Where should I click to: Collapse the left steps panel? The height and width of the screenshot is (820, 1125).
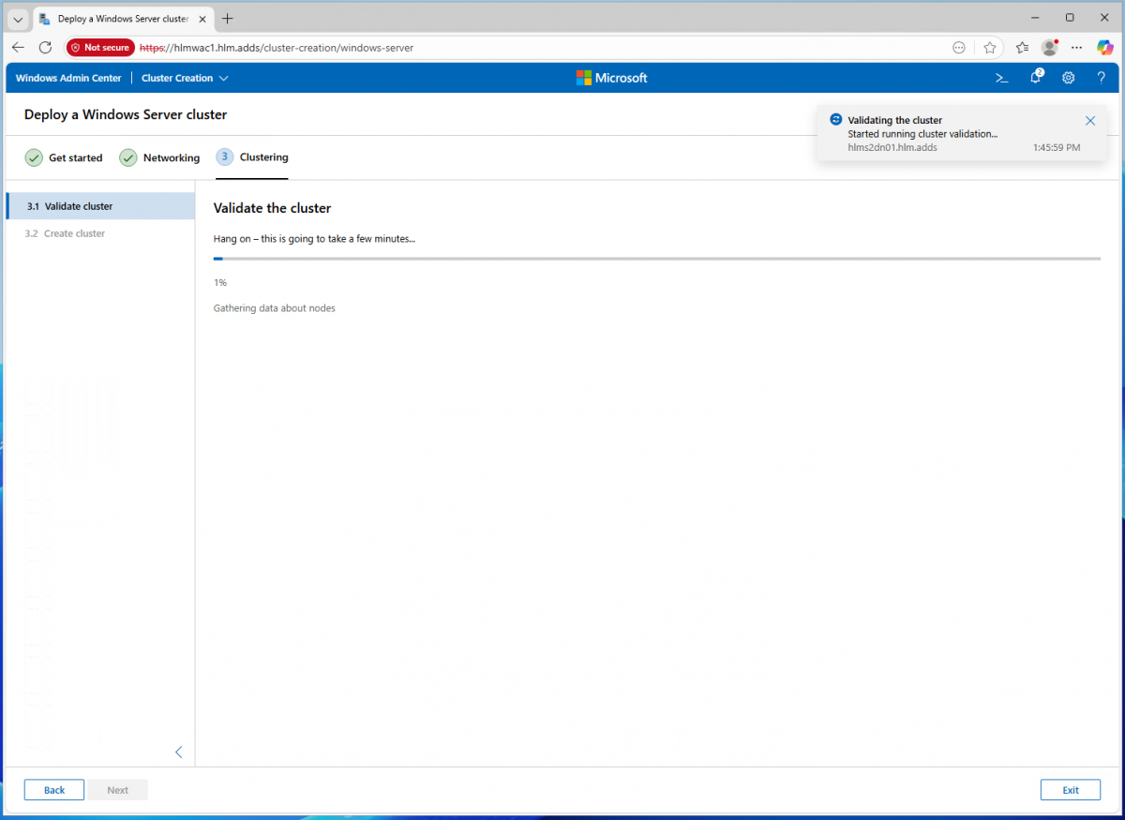click(178, 752)
